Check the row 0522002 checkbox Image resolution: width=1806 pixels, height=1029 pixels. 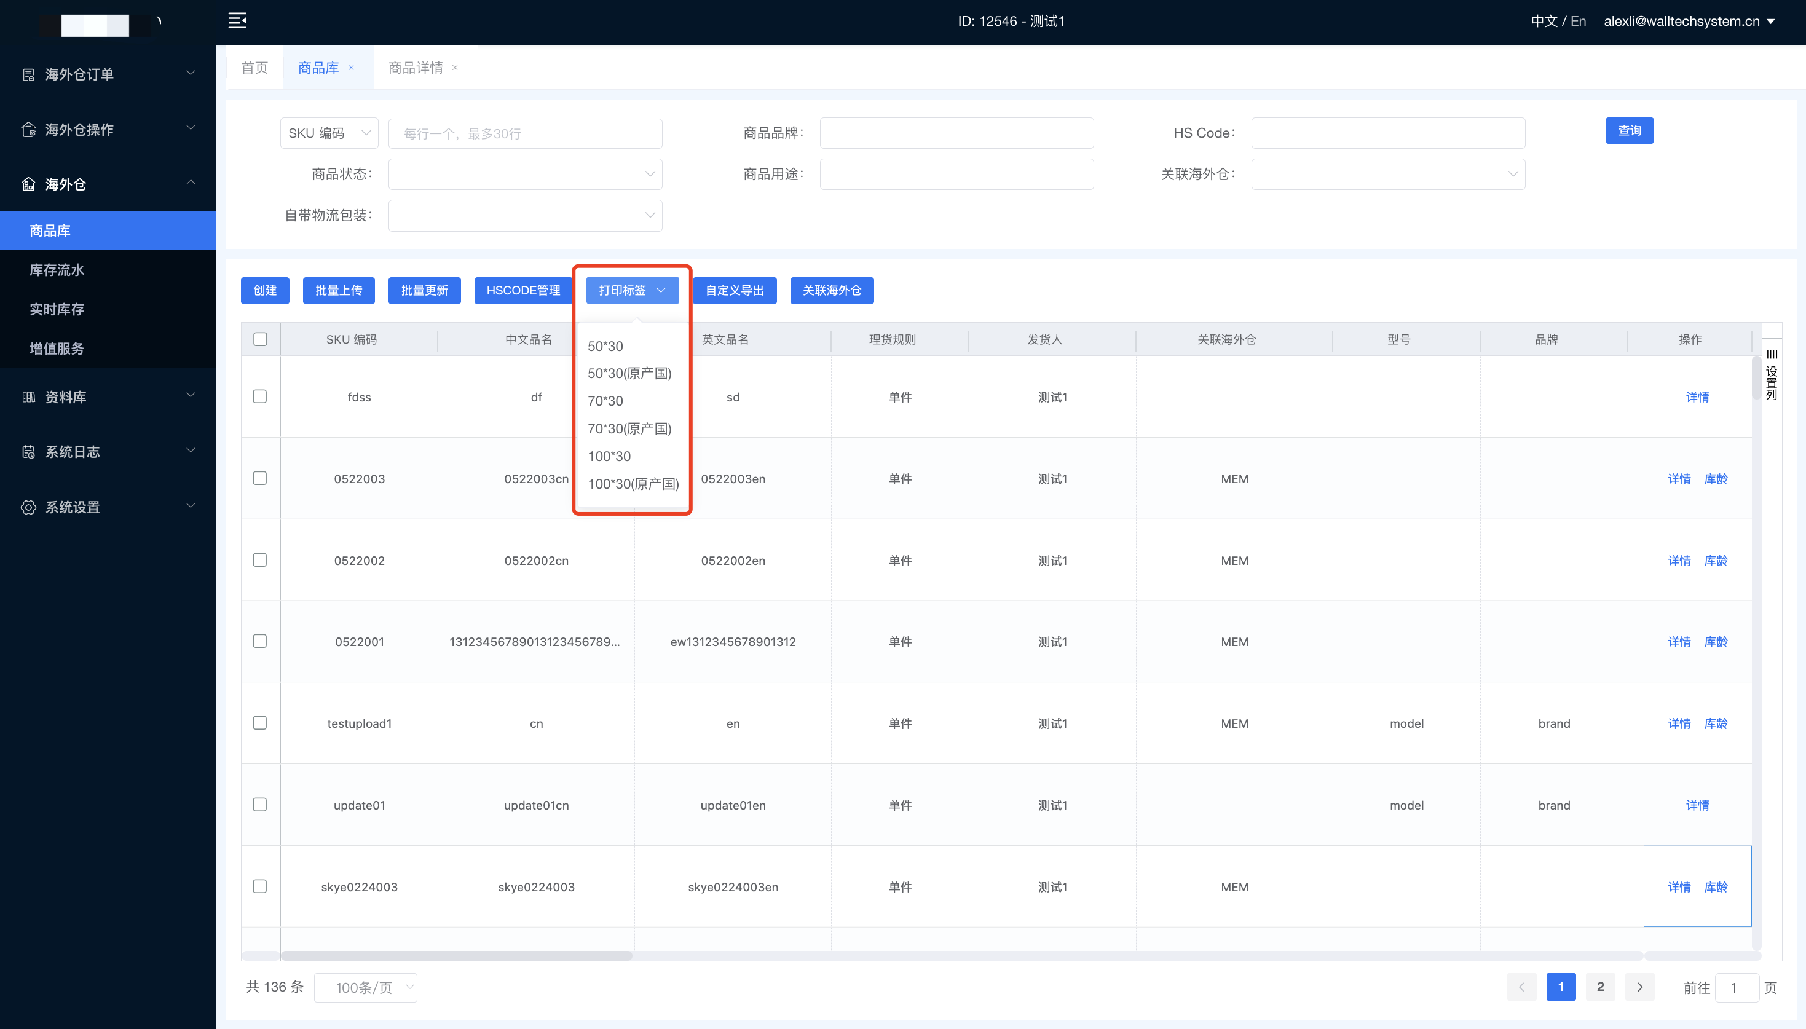pos(260,560)
